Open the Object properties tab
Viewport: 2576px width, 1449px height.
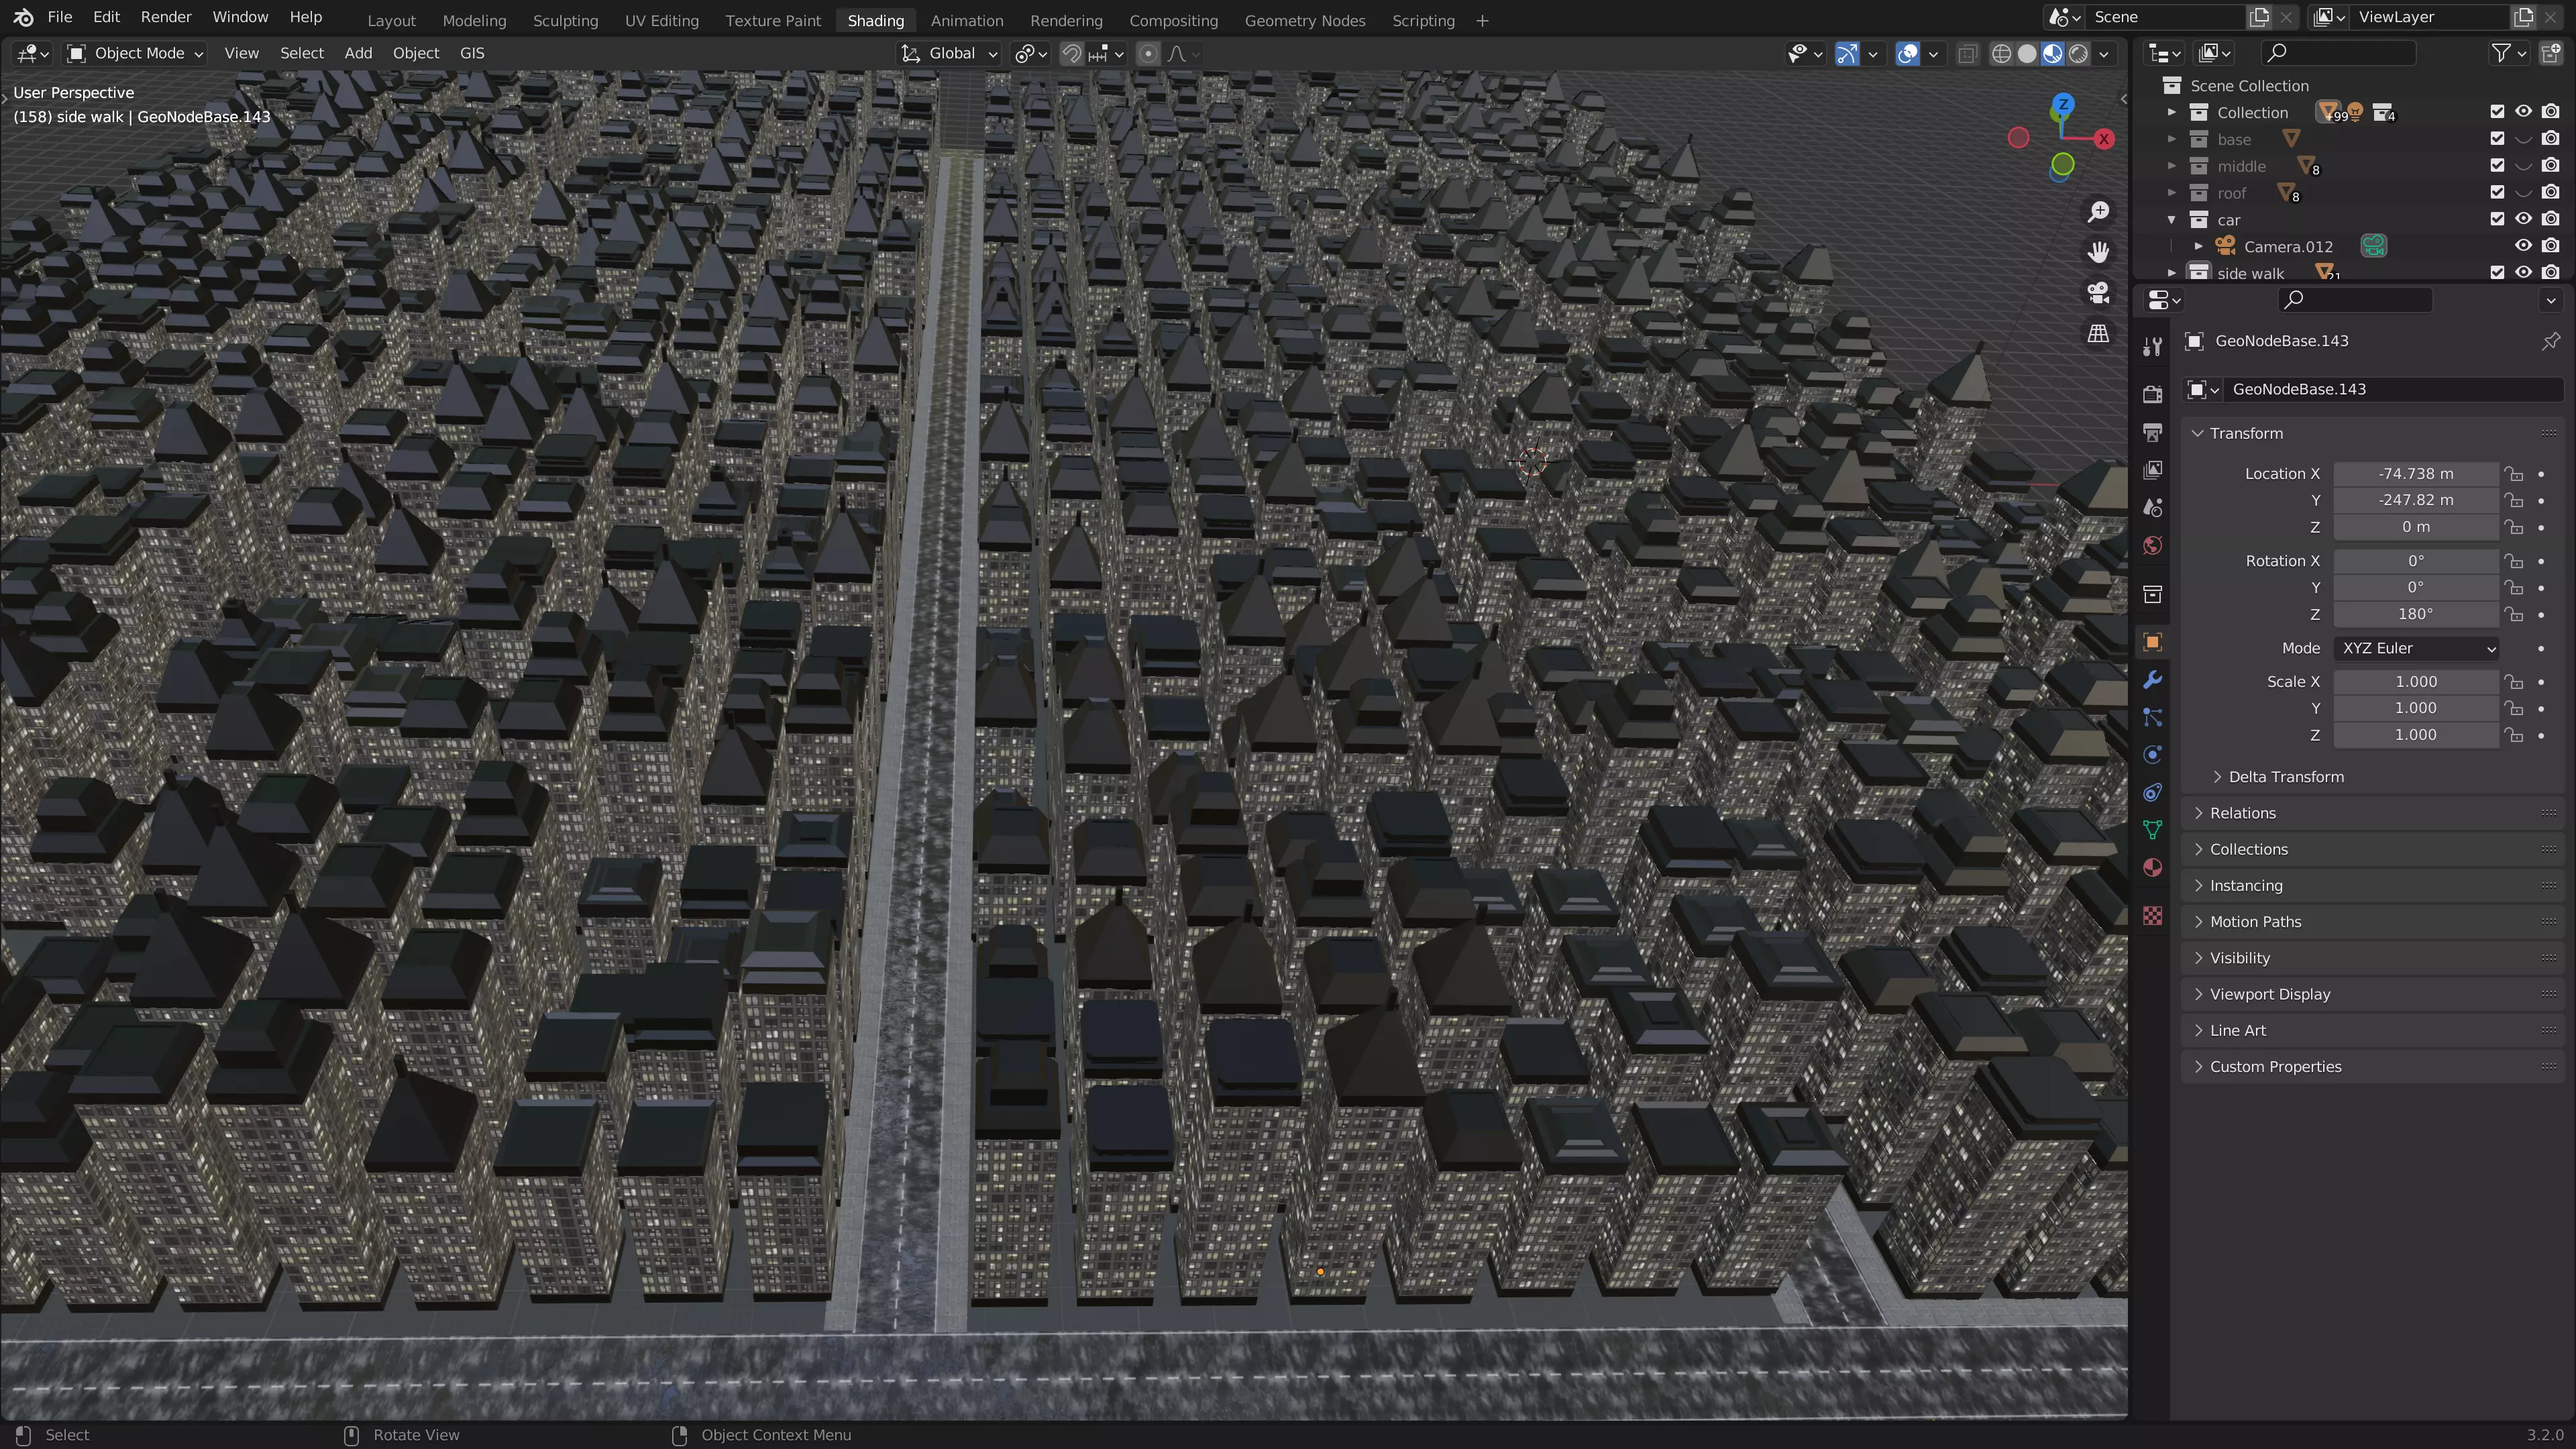[x=2152, y=642]
